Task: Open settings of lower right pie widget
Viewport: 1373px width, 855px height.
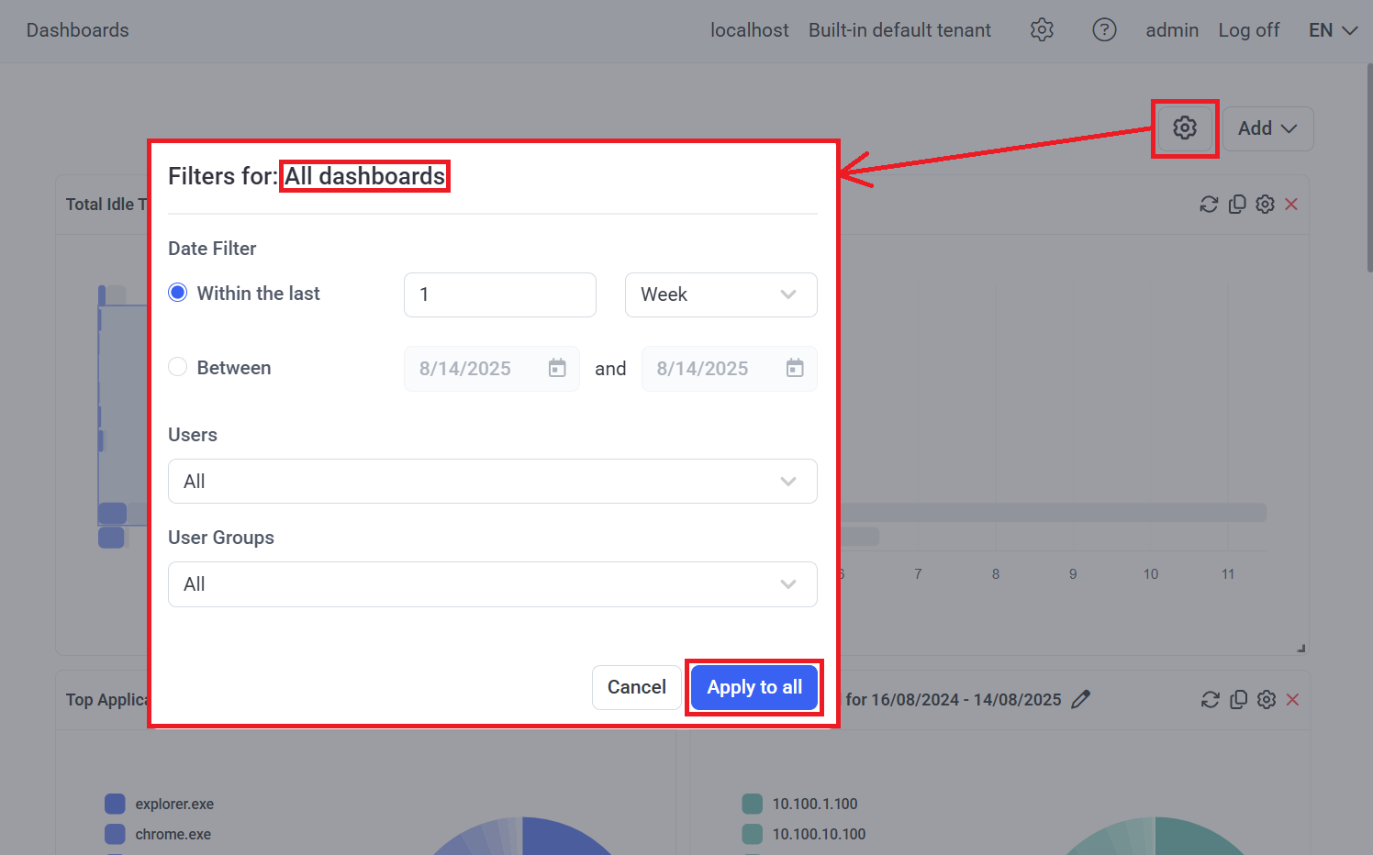Action: (x=1267, y=700)
